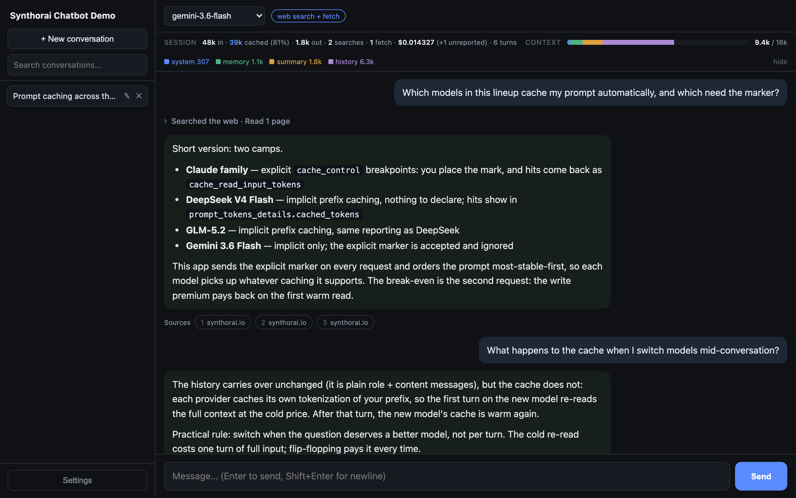
Task: Click the 'Practical rule' paragraph
Action: click(375, 441)
